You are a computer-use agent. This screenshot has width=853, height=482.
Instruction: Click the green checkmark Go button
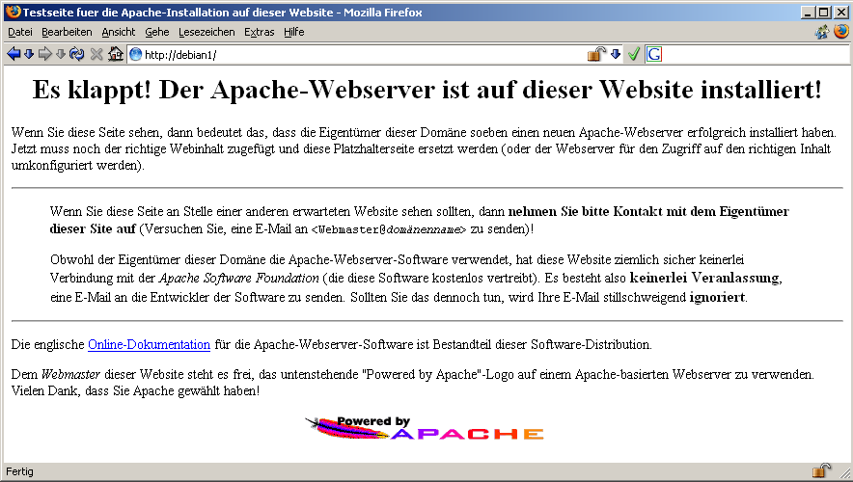pyautogui.click(x=633, y=54)
